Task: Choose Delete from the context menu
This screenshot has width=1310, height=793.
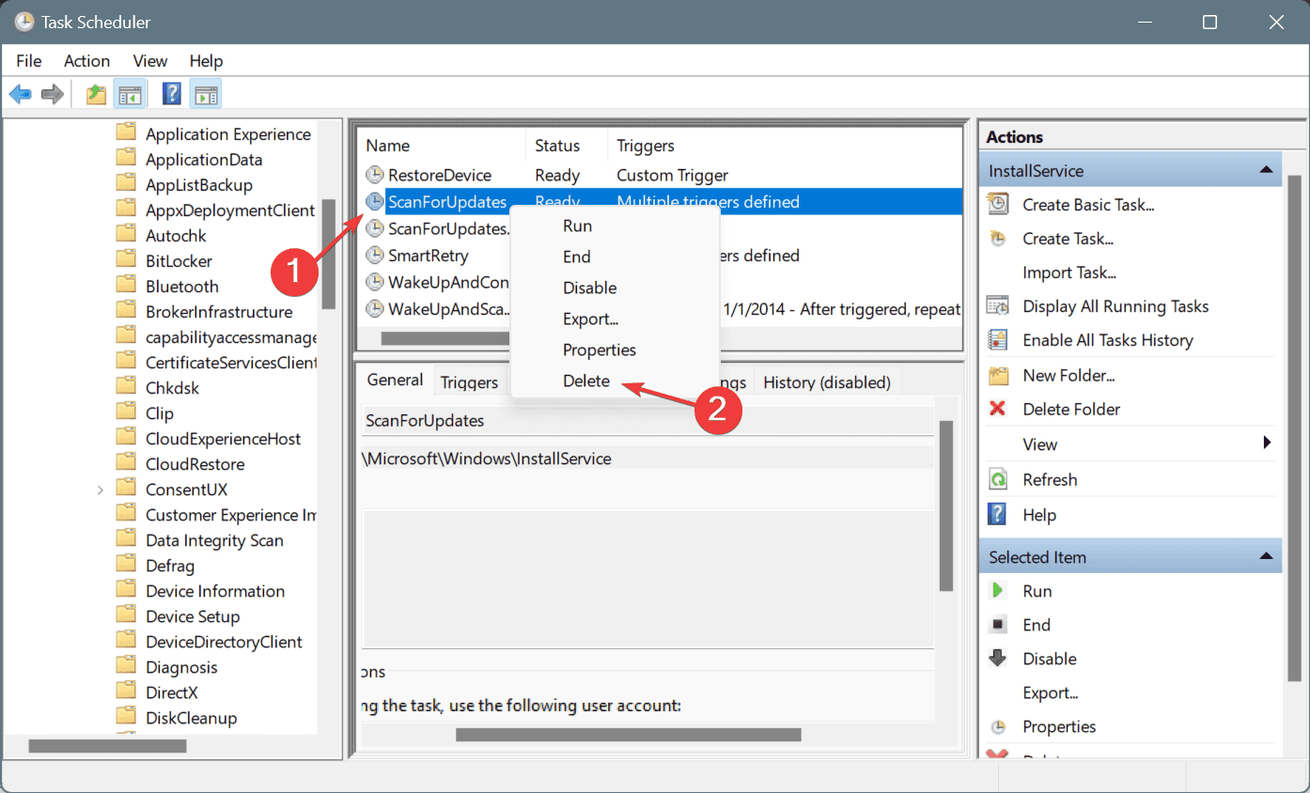Action: click(x=616, y=381)
